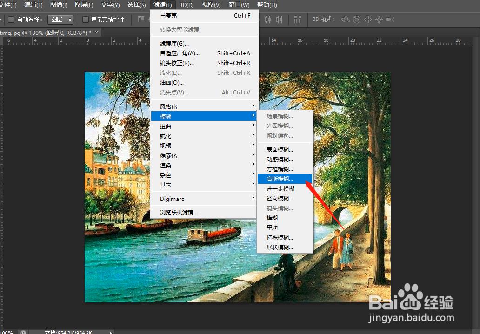Expand the 渲染 filter submenu

(x=204, y=165)
